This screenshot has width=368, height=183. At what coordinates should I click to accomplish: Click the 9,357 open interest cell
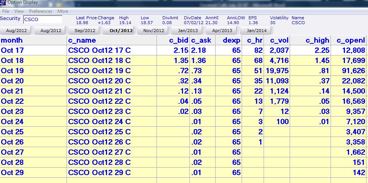click(x=348, y=111)
